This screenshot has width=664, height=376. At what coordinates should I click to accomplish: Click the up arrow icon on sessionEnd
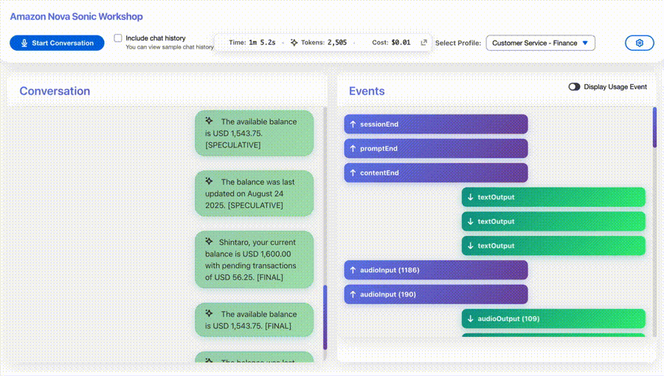pos(353,124)
